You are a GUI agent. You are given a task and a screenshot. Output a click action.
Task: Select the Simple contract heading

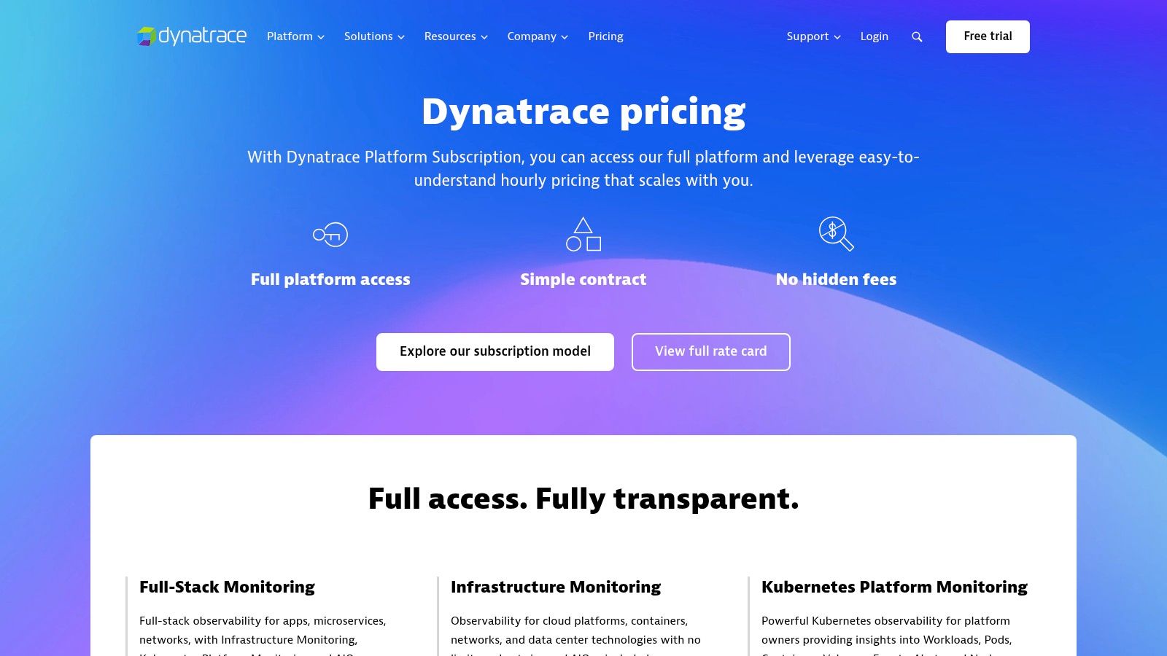coord(583,279)
